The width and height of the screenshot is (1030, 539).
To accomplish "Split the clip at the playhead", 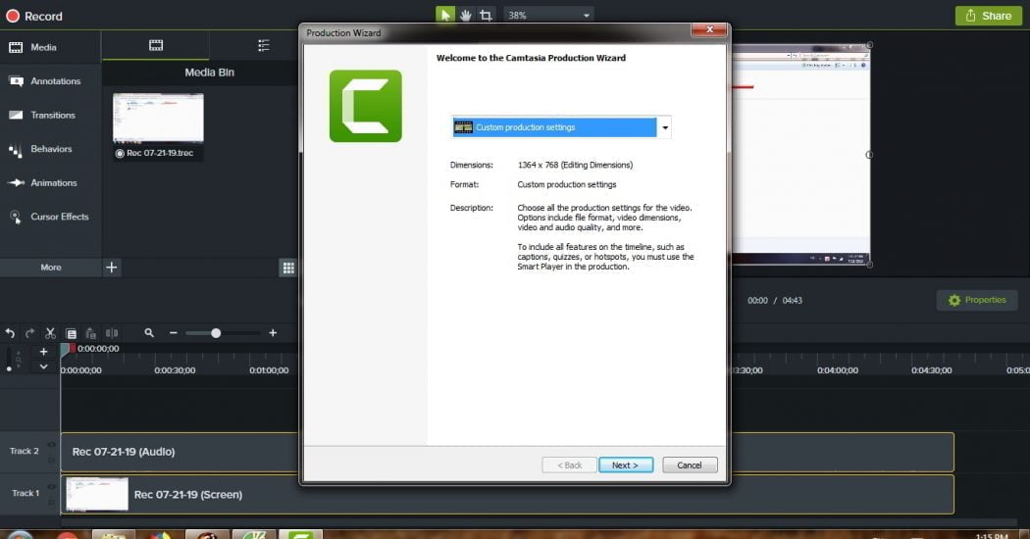I will (x=112, y=333).
